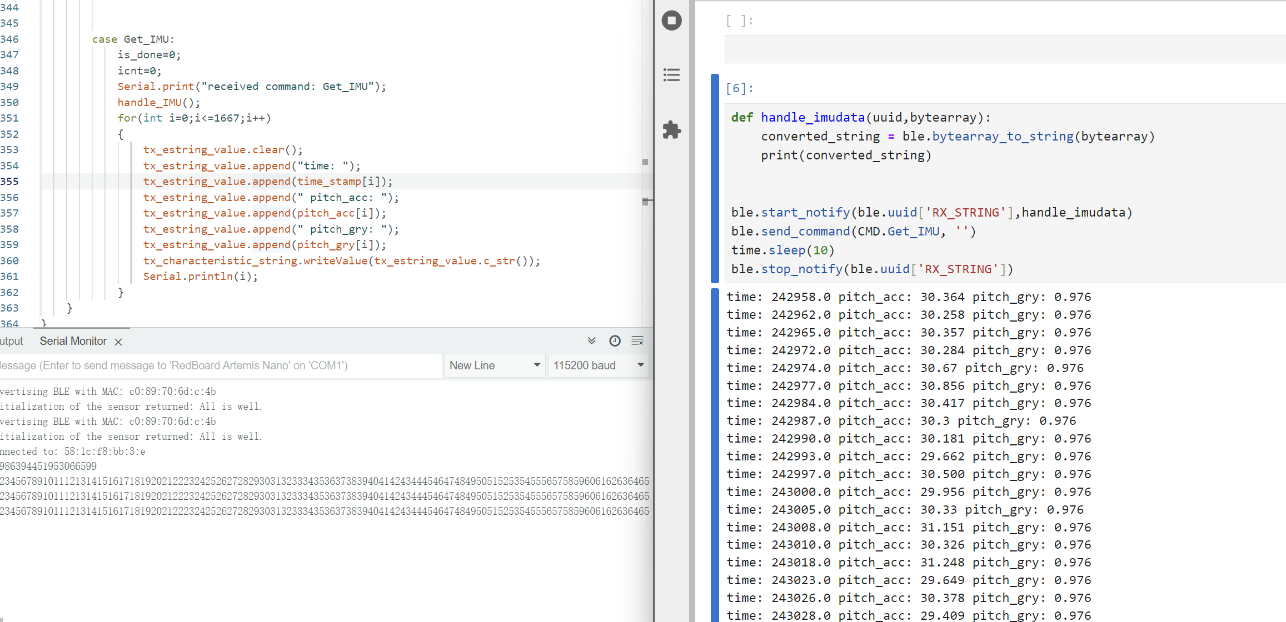The height and width of the screenshot is (622, 1286).
Task: Click the 'case Get_IMU:' code line
Action: tap(133, 39)
